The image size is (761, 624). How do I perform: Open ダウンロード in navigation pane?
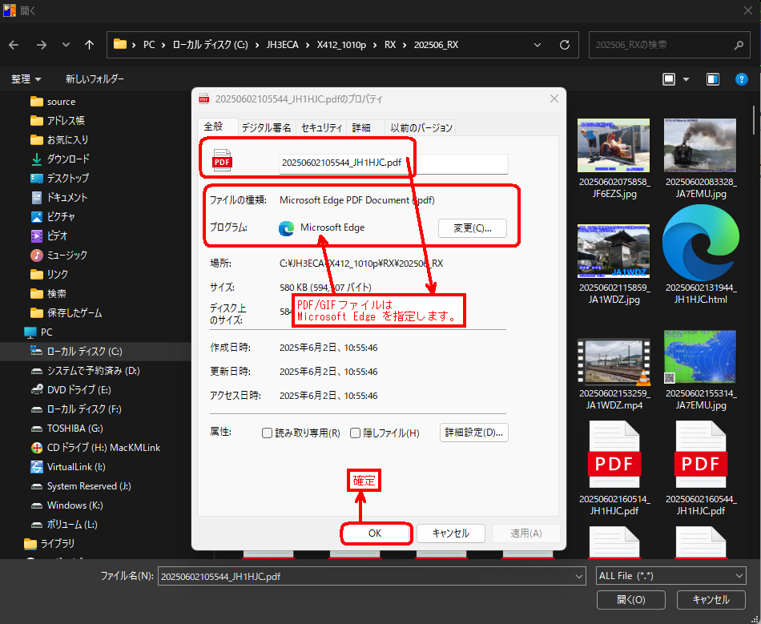tap(60, 159)
